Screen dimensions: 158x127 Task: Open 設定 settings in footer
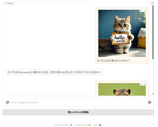(x=97, y=125)
